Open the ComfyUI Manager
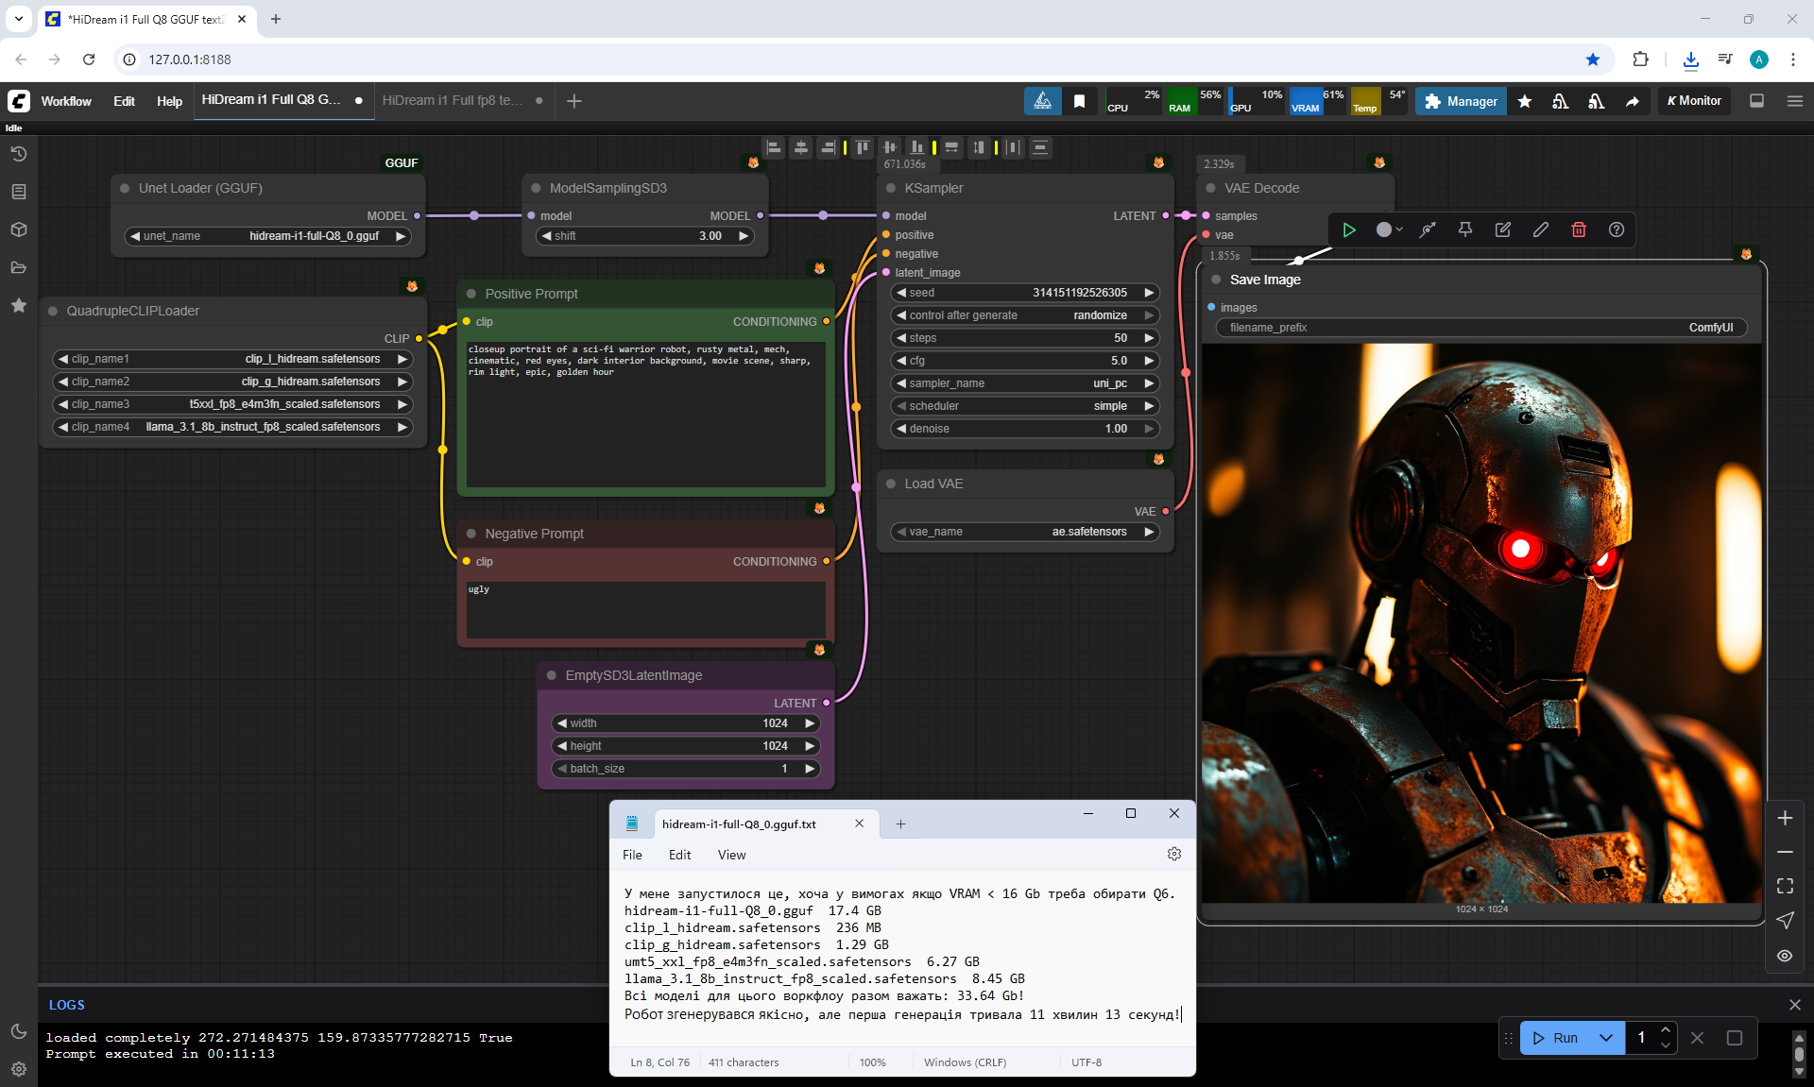 1461,101
